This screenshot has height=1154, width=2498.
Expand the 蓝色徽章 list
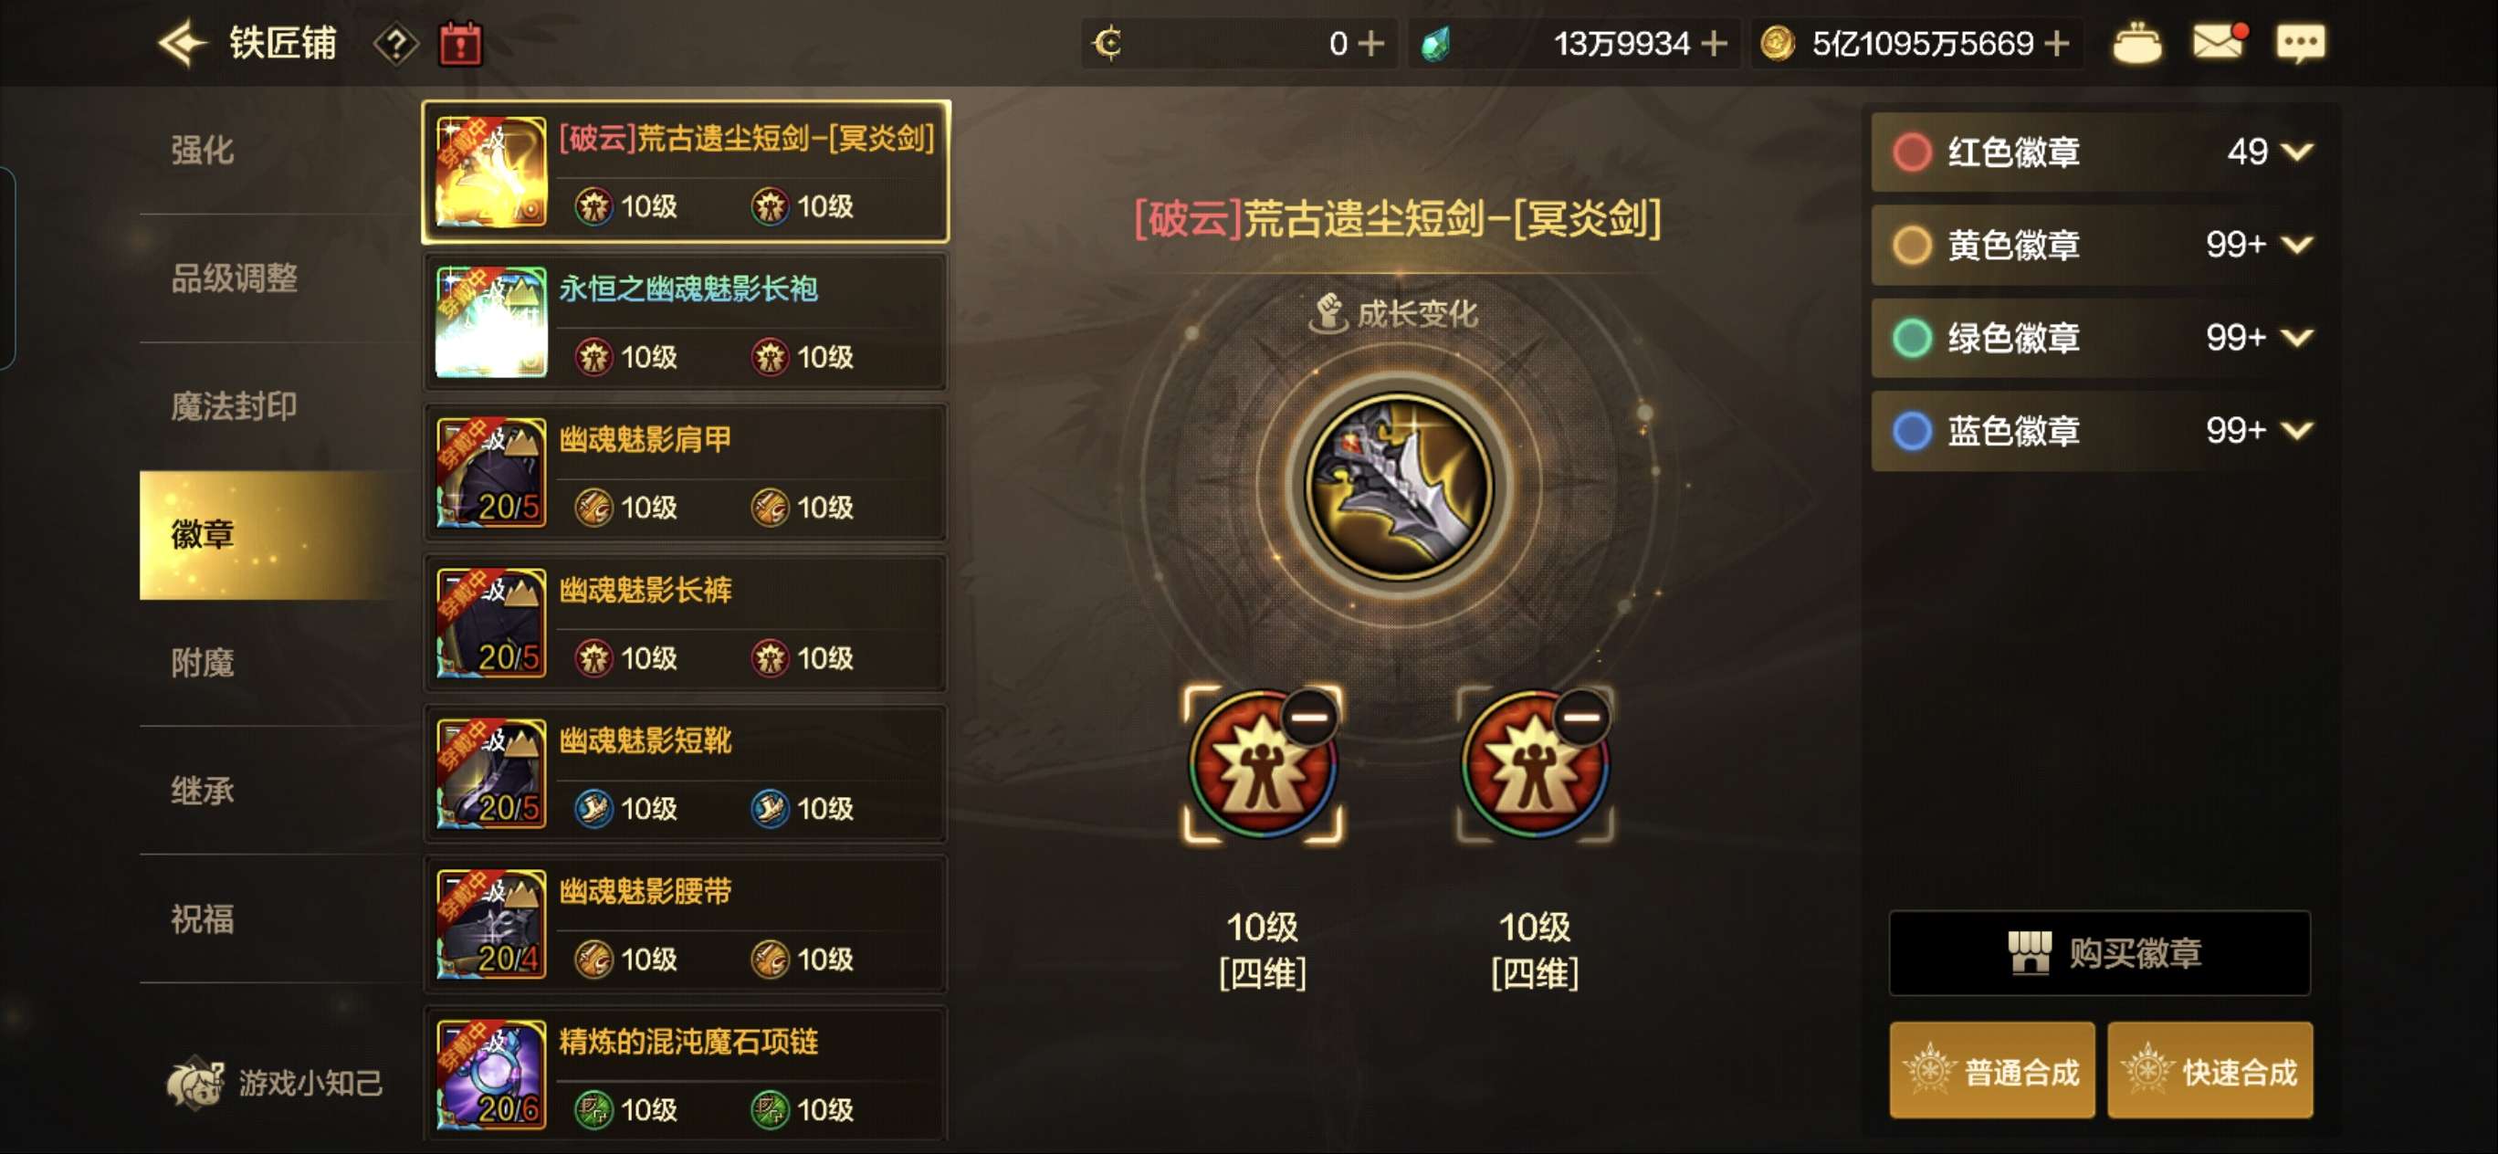2296,430
